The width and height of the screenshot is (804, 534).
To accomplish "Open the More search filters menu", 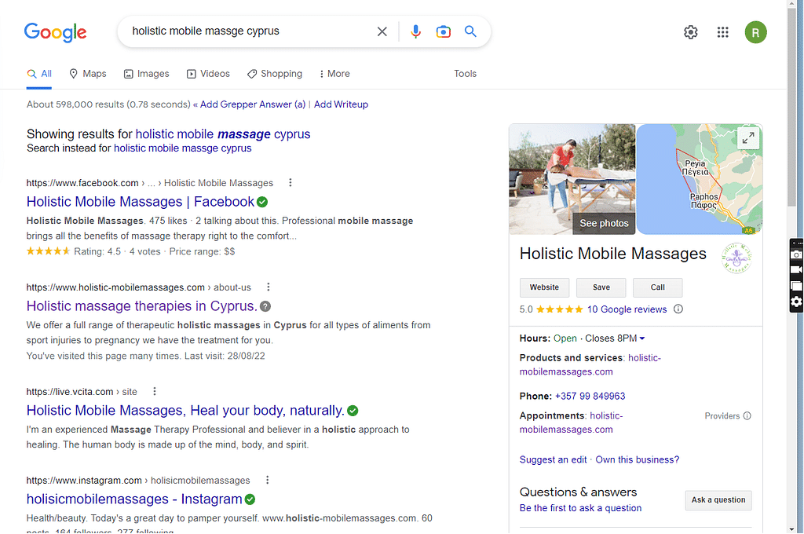I will click(x=334, y=74).
